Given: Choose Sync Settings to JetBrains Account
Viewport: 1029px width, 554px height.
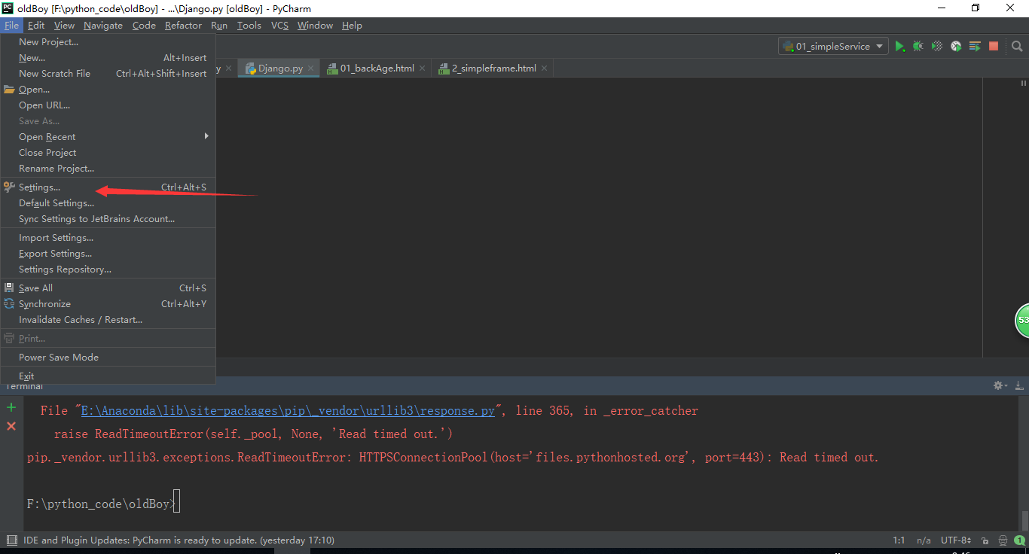Looking at the screenshot, I should click(x=108, y=219).
